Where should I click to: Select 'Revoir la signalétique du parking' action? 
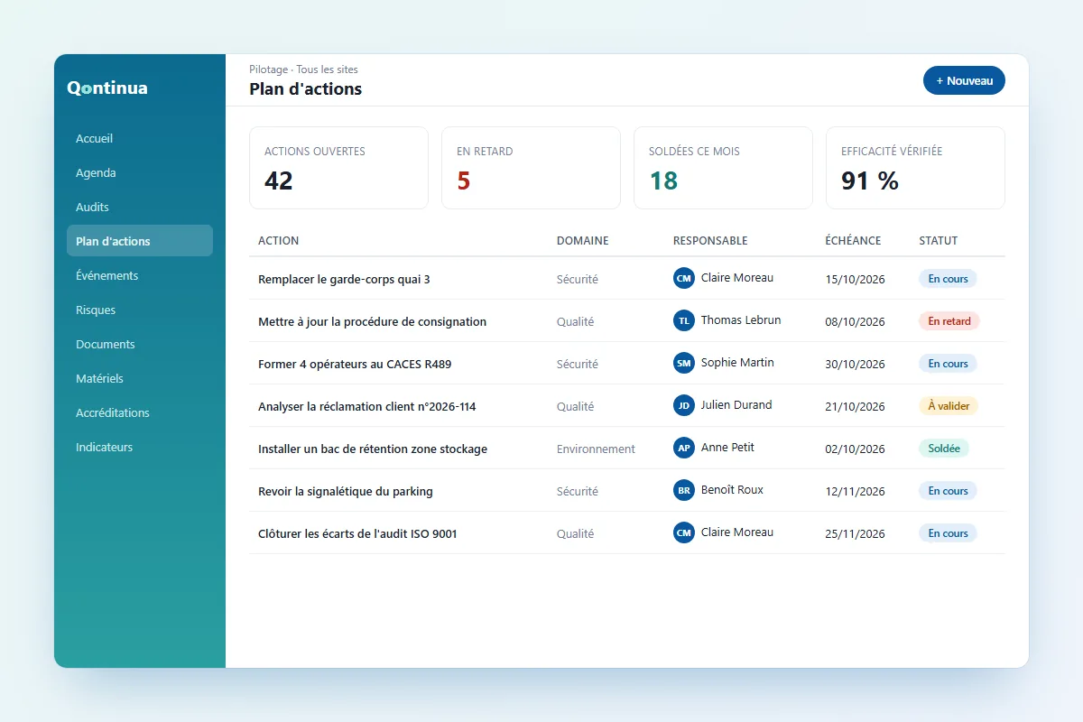pyautogui.click(x=346, y=492)
